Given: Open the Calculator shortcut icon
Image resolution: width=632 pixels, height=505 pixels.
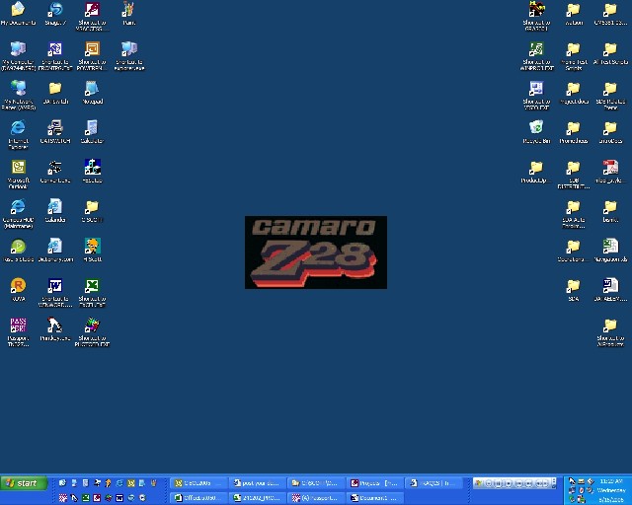Looking at the screenshot, I should pos(92,128).
